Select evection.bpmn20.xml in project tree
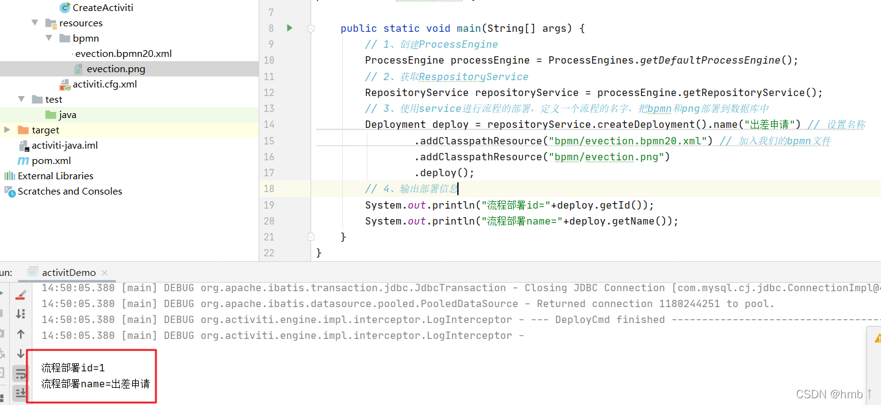Screen dimensions: 881x405 [x=123, y=54]
